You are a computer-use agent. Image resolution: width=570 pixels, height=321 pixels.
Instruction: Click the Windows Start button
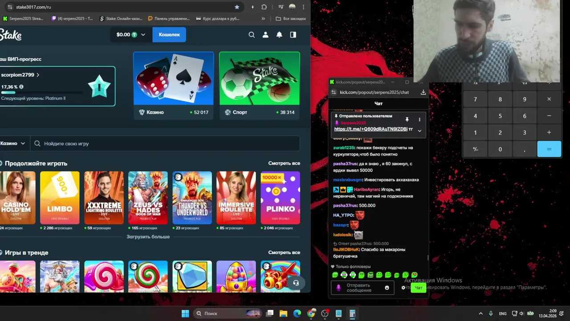tap(185, 313)
